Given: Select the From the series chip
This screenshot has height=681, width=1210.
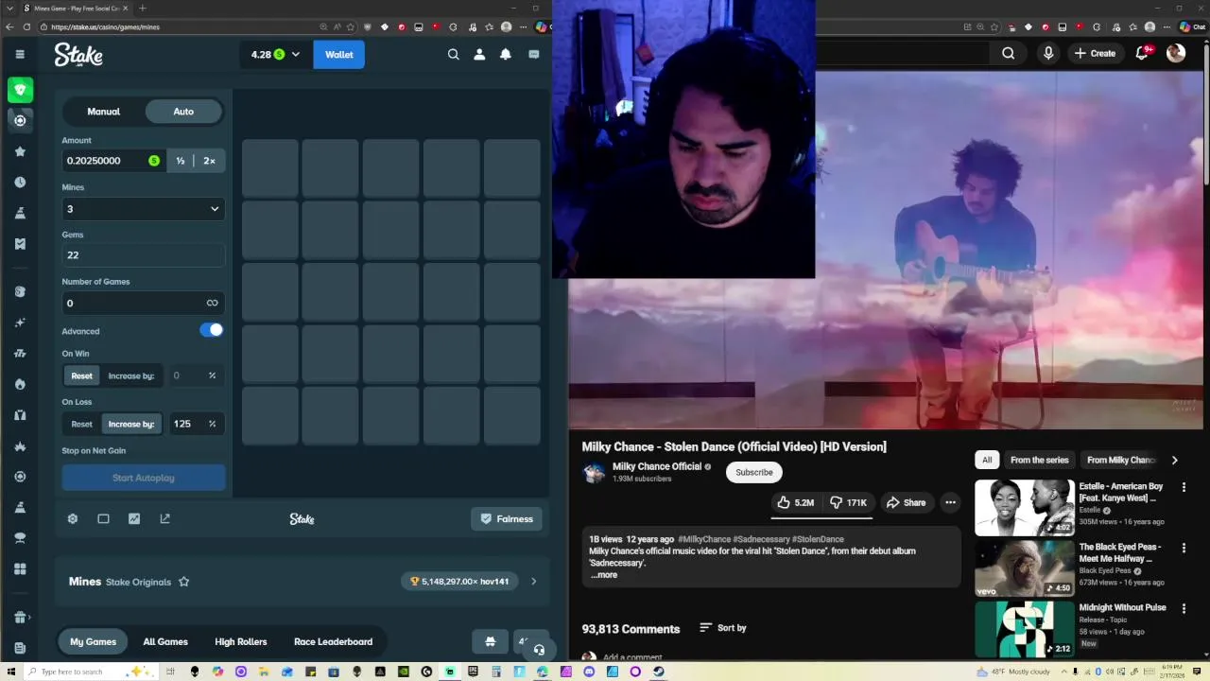Looking at the screenshot, I should pyautogui.click(x=1039, y=461).
